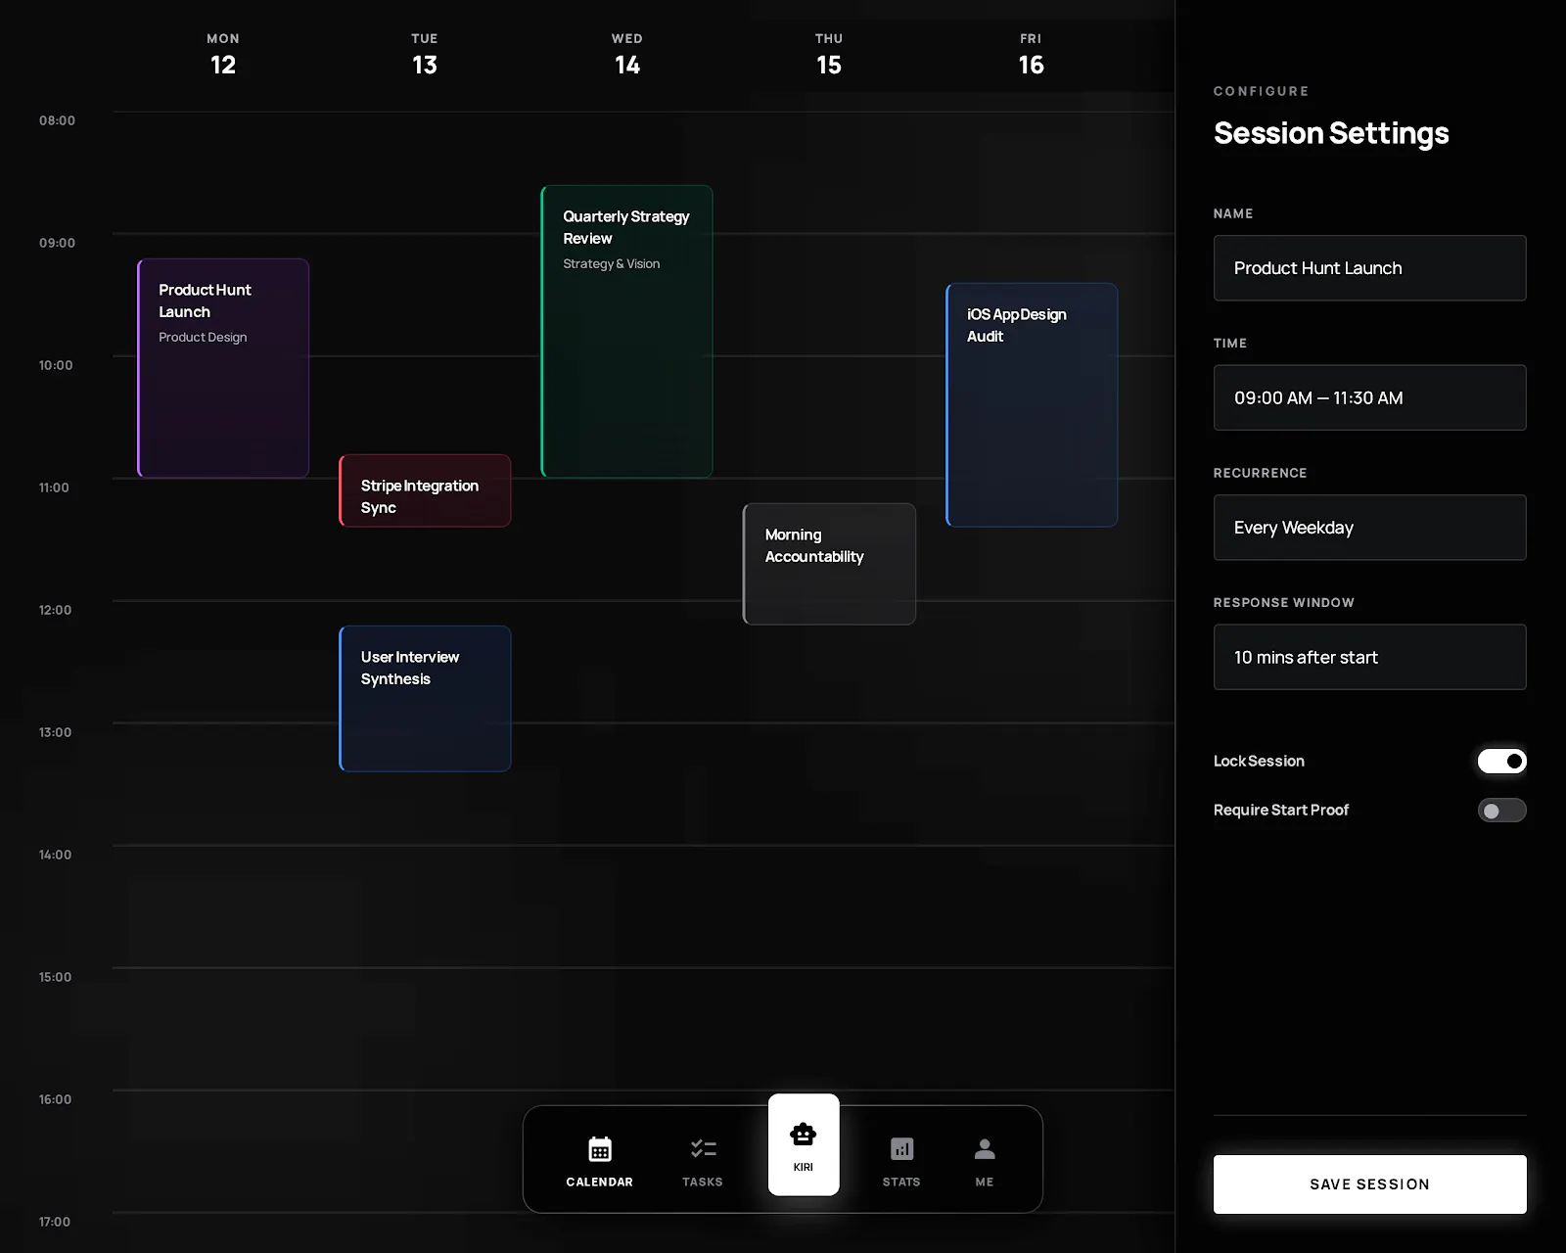Open the iOS App Design Audit event
Screen dimensions: 1566x1253
click(1032, 404)
